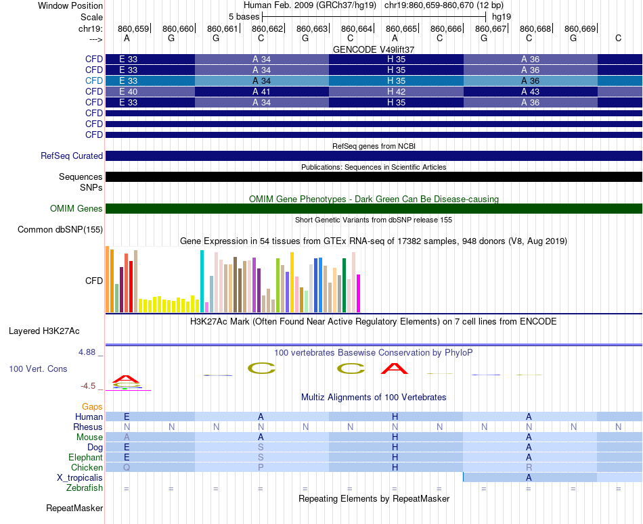
Task: Click the GENCODE V49lift37 track title
Action: coord(374,49)
